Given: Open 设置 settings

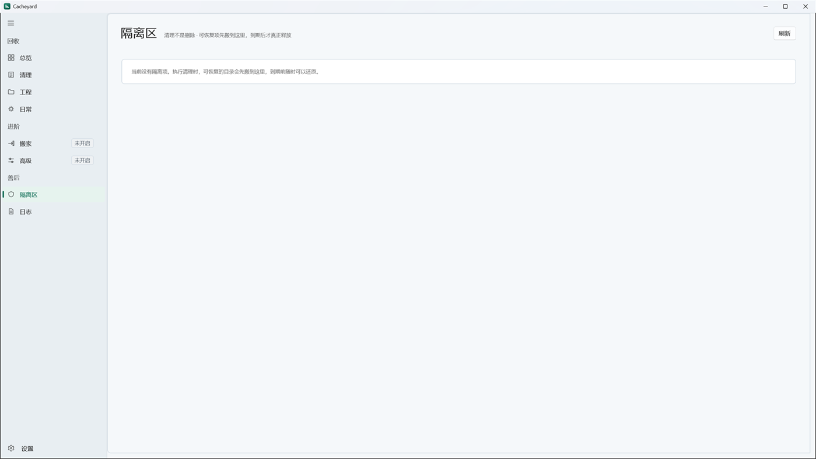Looking at the screenshot, I should pos(54,449).
